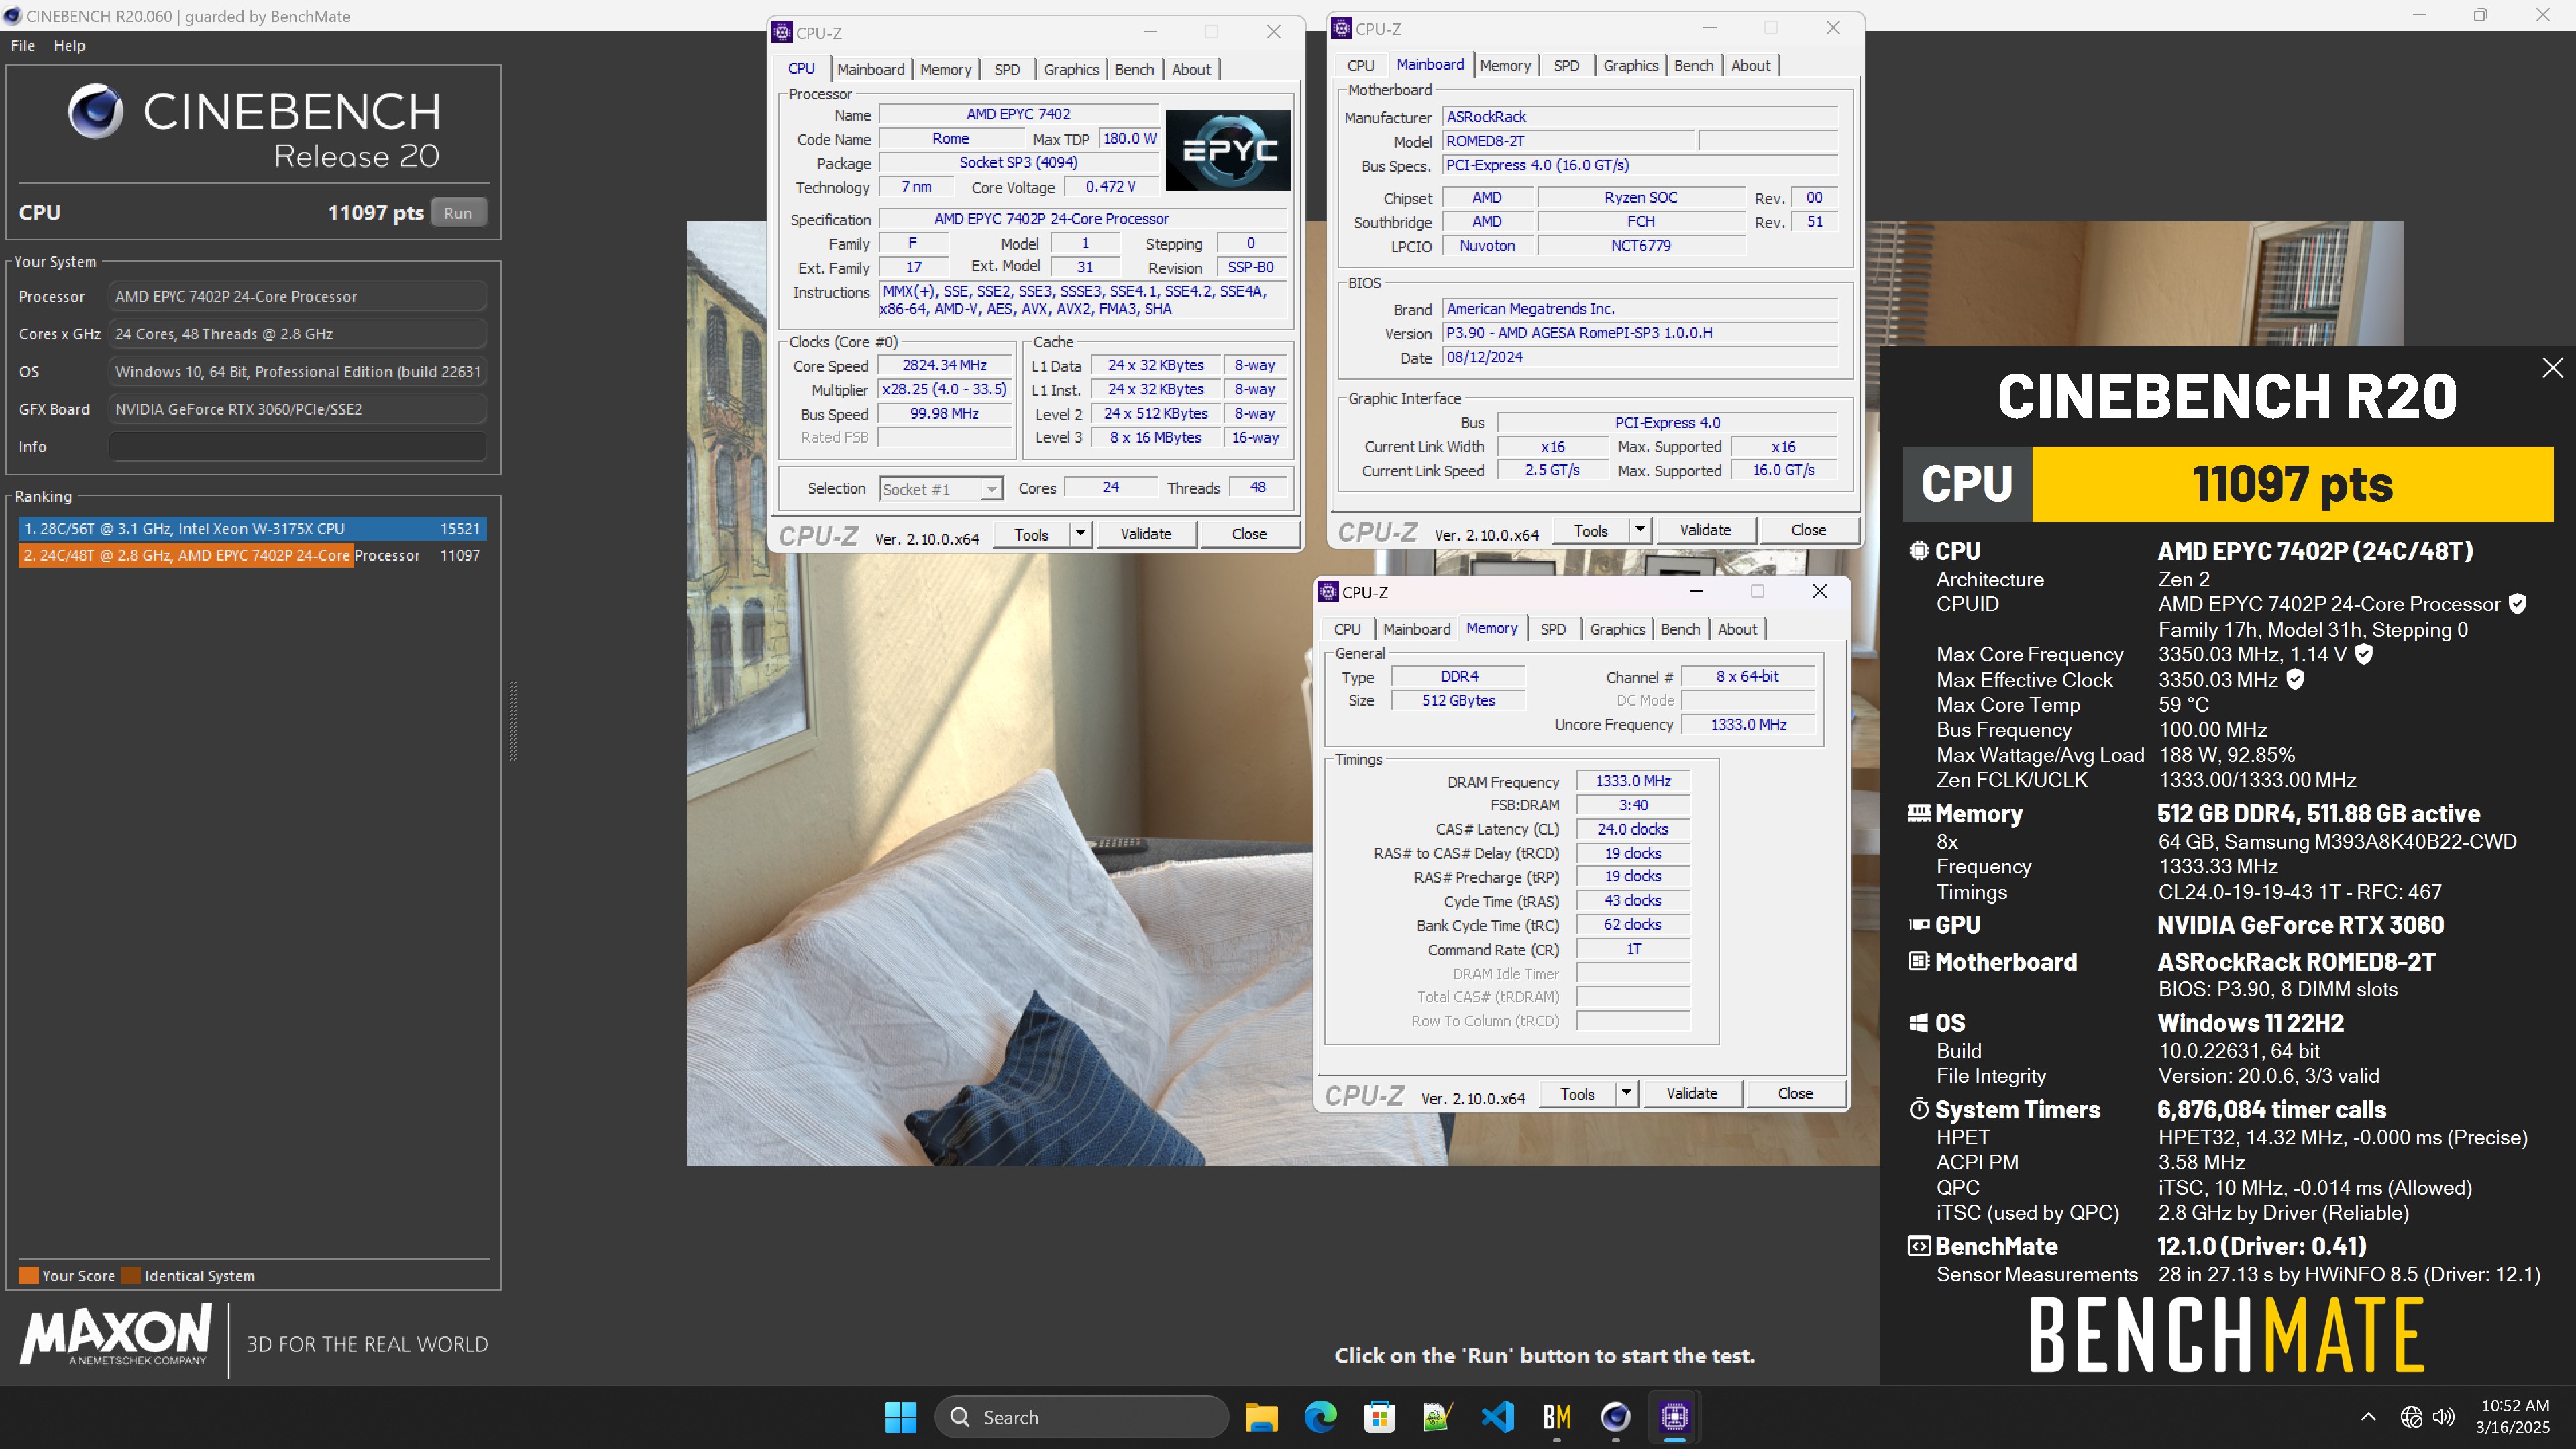Open taskbar clock showing 10:52 AM

click(2514, 1416)
